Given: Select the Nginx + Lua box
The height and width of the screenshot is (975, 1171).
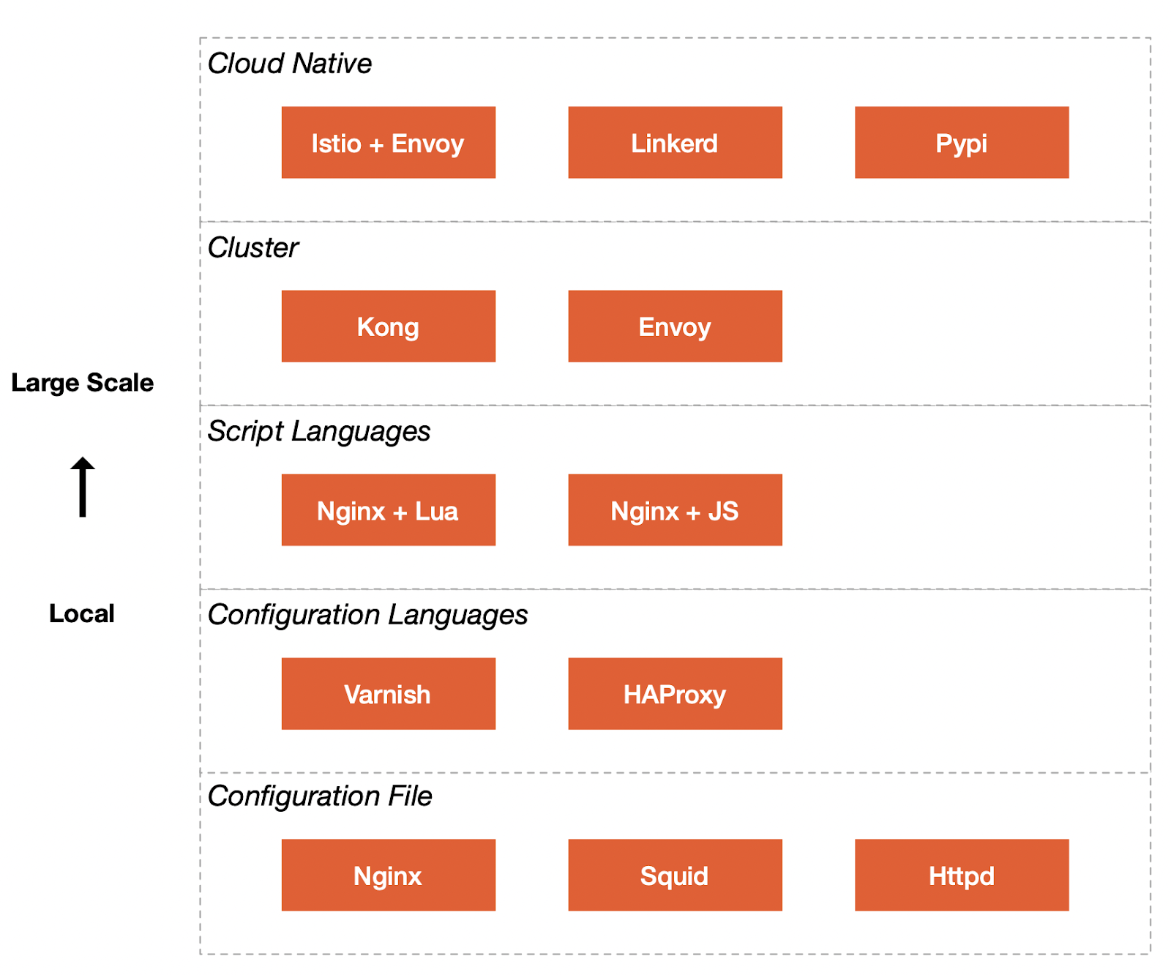Looking at the screenshot, I should click(x=388, y=510).
